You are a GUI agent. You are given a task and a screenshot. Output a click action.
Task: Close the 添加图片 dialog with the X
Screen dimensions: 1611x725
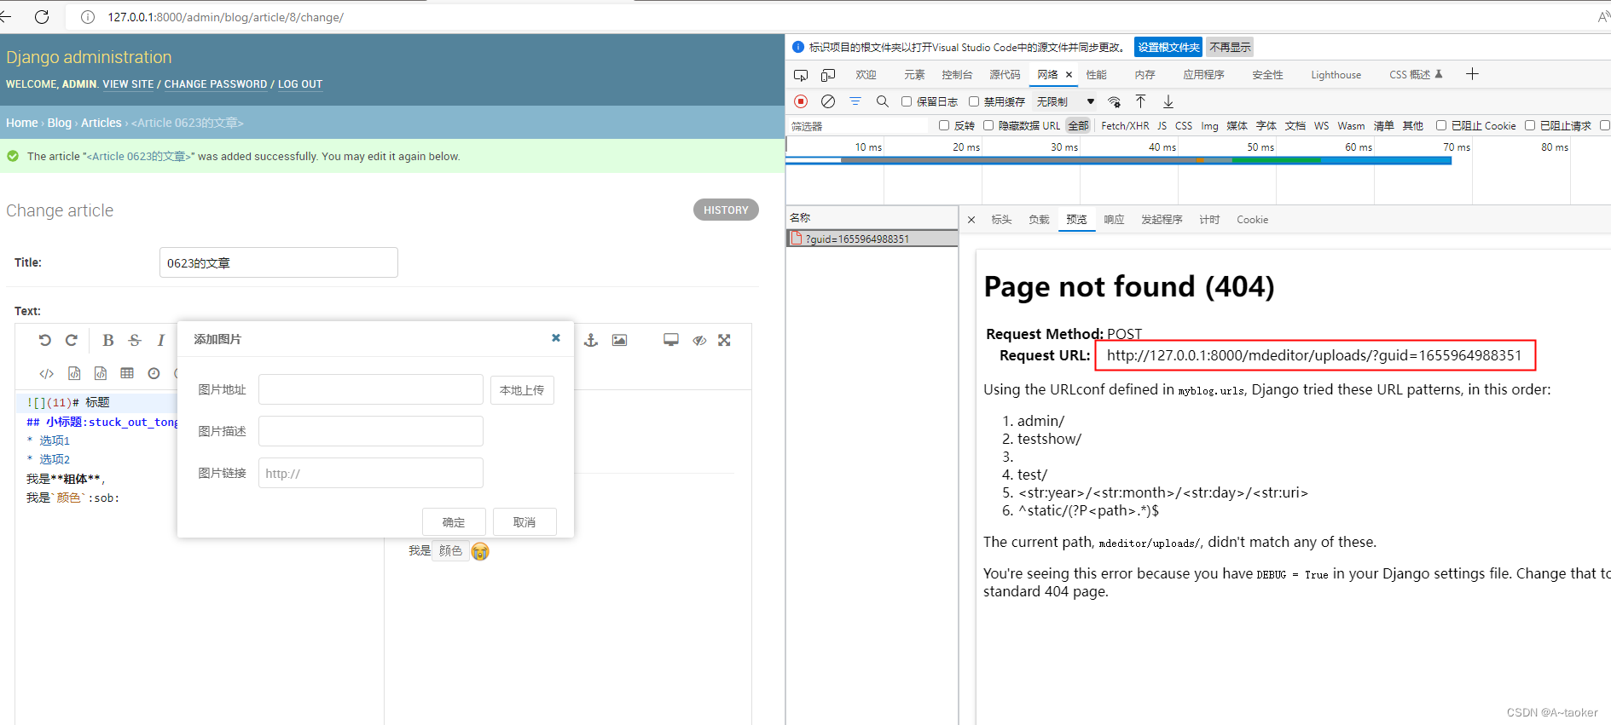tap(556, 337)
